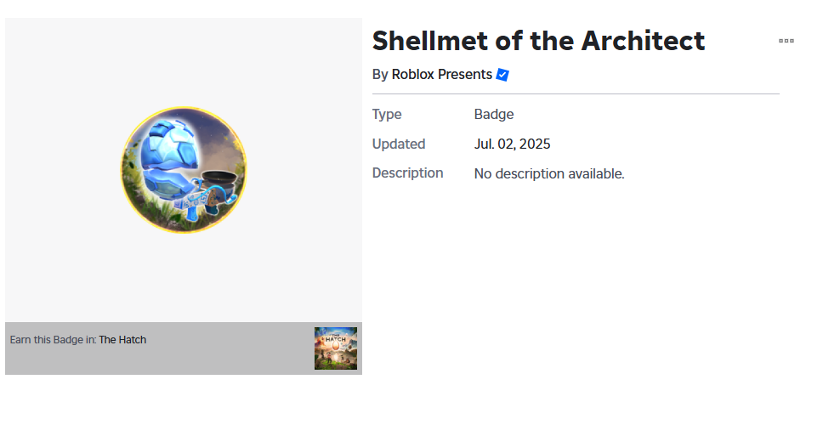840x436 pixels.
Task: Click the circular Shellmet badge icon
Action: tap(184, 170)
